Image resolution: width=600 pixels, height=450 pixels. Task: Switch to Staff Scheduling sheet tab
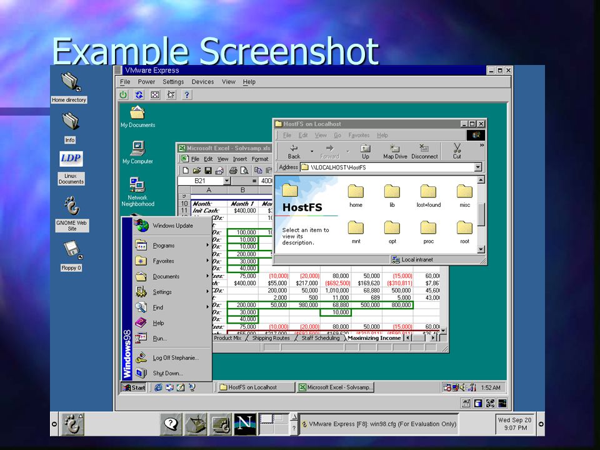tap(320, 338)
